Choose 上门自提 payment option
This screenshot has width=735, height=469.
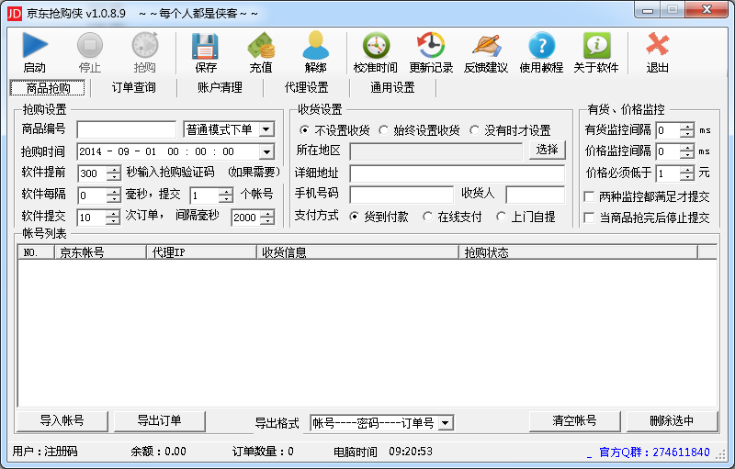[x=501, y=217]
